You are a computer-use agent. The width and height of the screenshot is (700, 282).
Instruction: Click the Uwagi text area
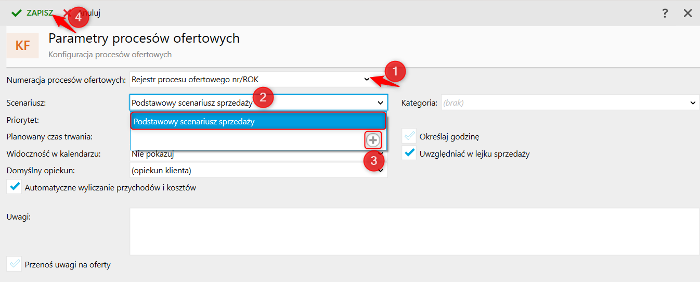click(414, 232)
